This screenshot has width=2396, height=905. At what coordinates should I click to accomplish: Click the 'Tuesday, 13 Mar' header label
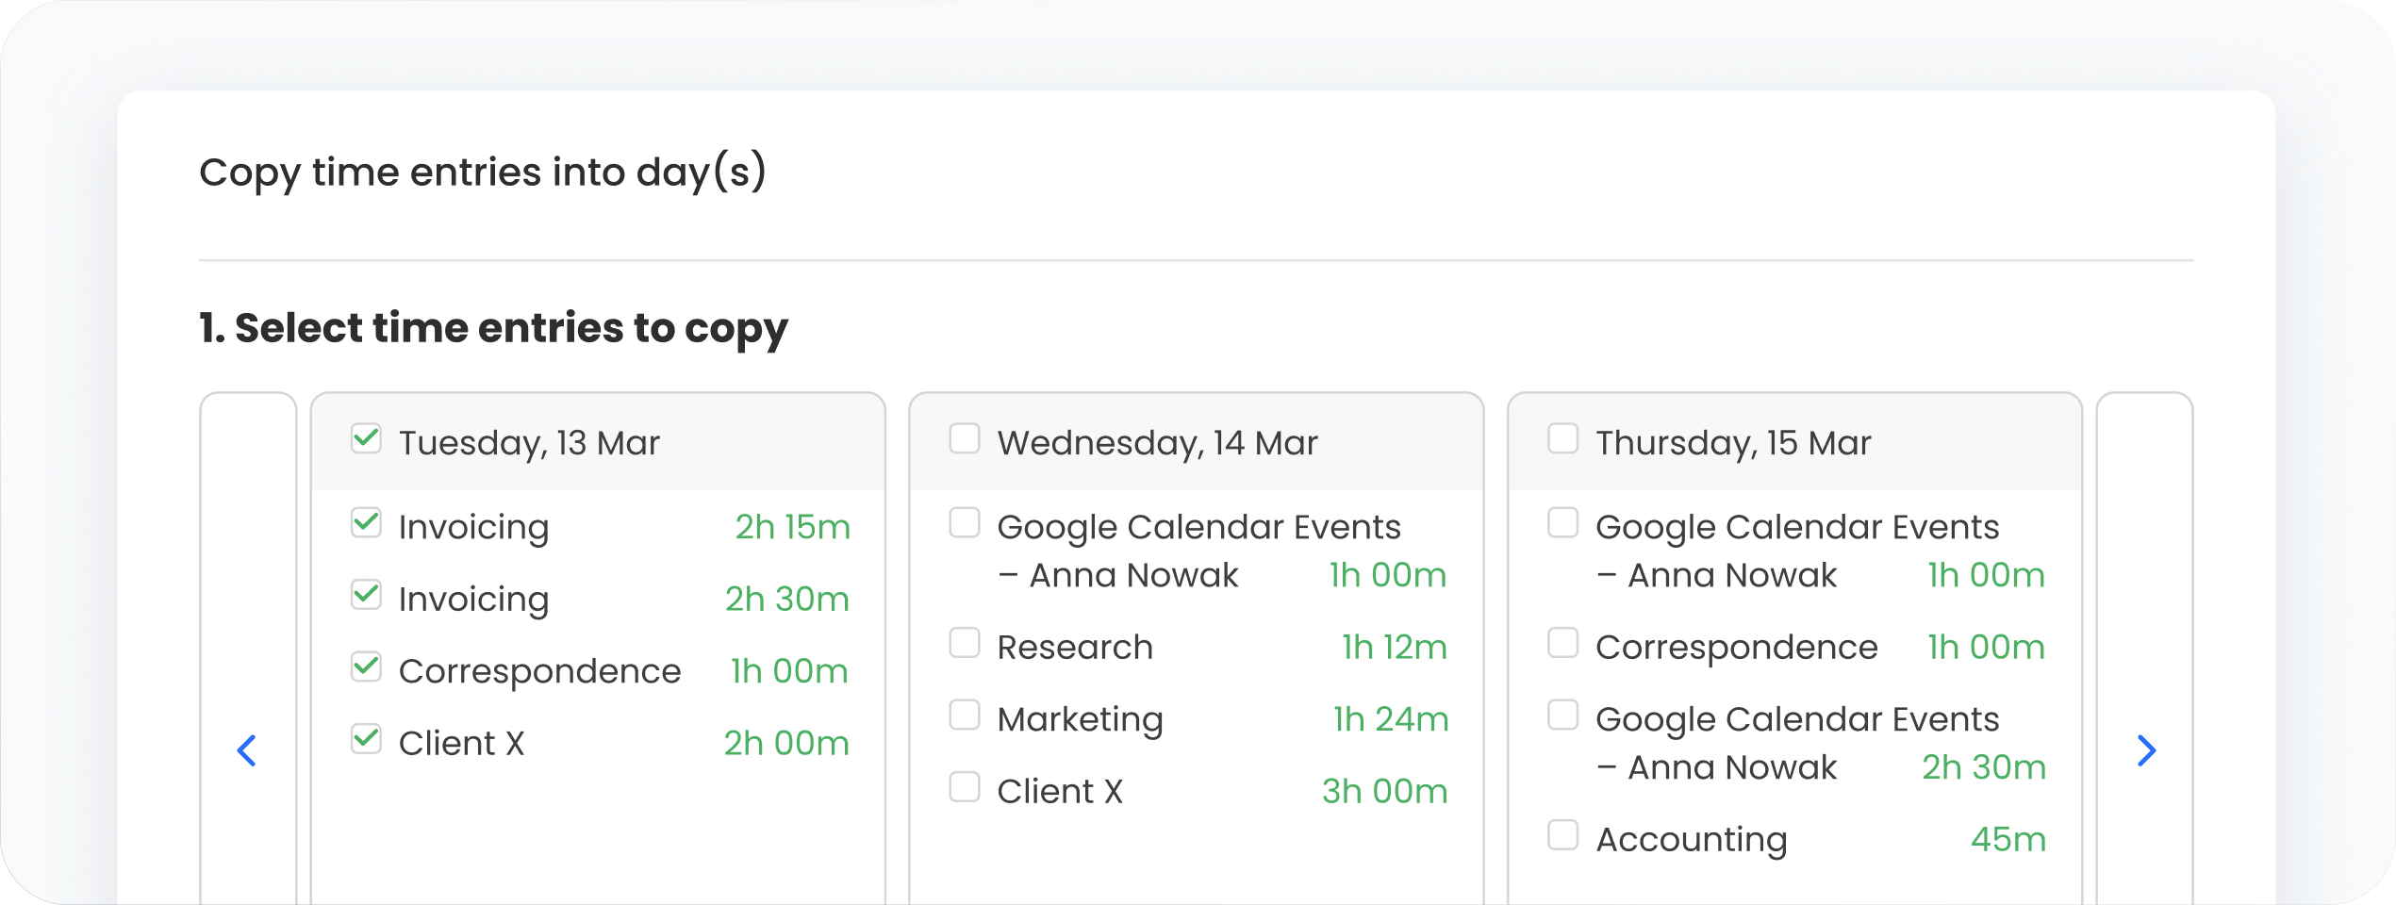tap(529, 443)
